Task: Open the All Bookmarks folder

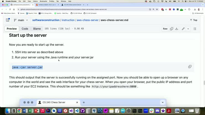Action: [x=198, y=13]
